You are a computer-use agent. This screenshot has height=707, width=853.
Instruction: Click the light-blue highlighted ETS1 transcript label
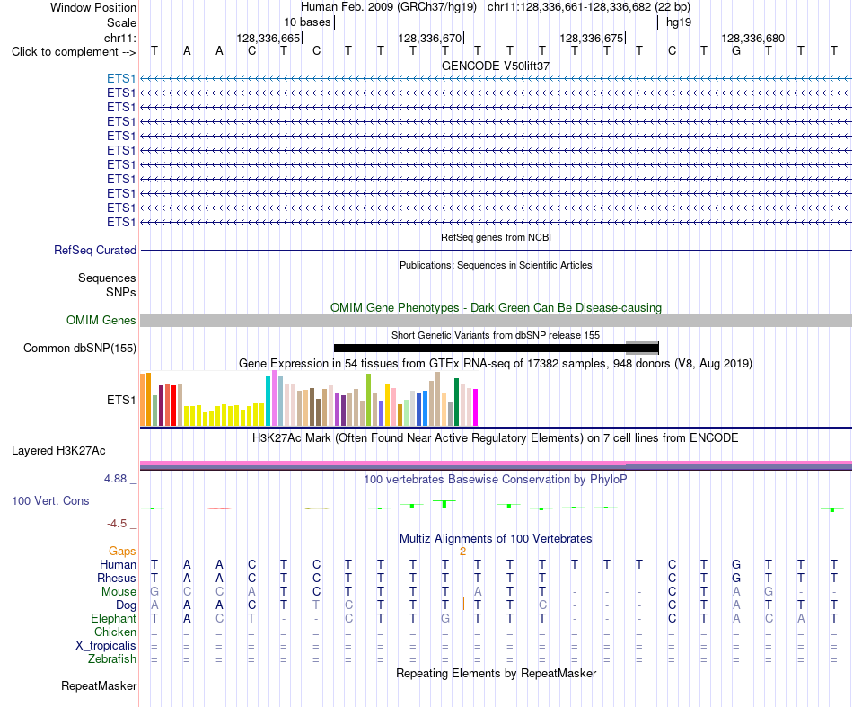pos(121,78)
